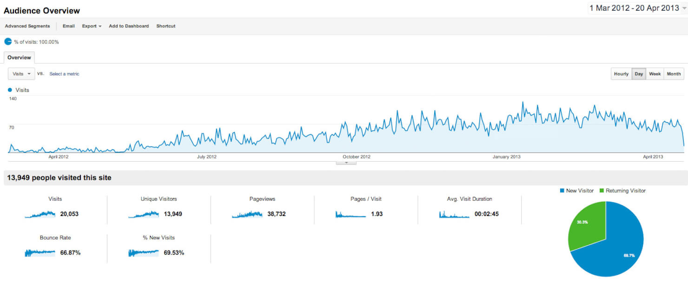The width and height of the screenshot is (688, 282).
Task: Click the Audience Overview heading
Action: pyautogui.click(x=42, y=10)
